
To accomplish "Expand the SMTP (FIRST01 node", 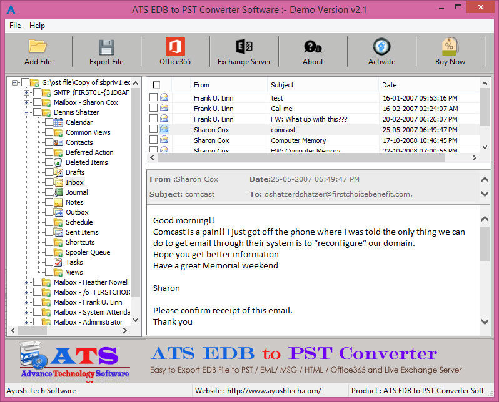I will 26,92.
